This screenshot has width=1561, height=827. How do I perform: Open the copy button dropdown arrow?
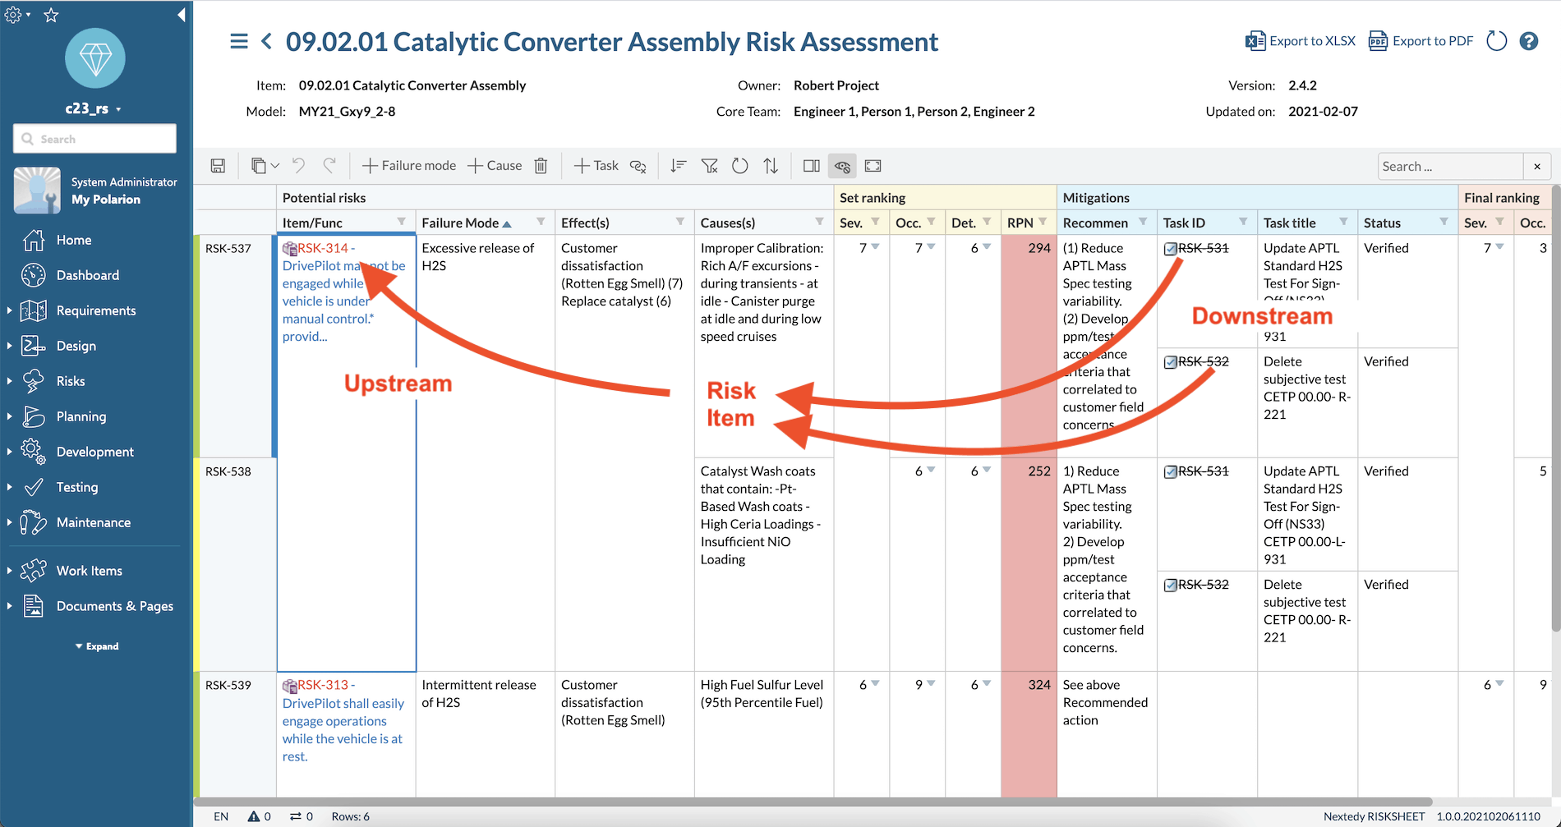tap(275, 166)
